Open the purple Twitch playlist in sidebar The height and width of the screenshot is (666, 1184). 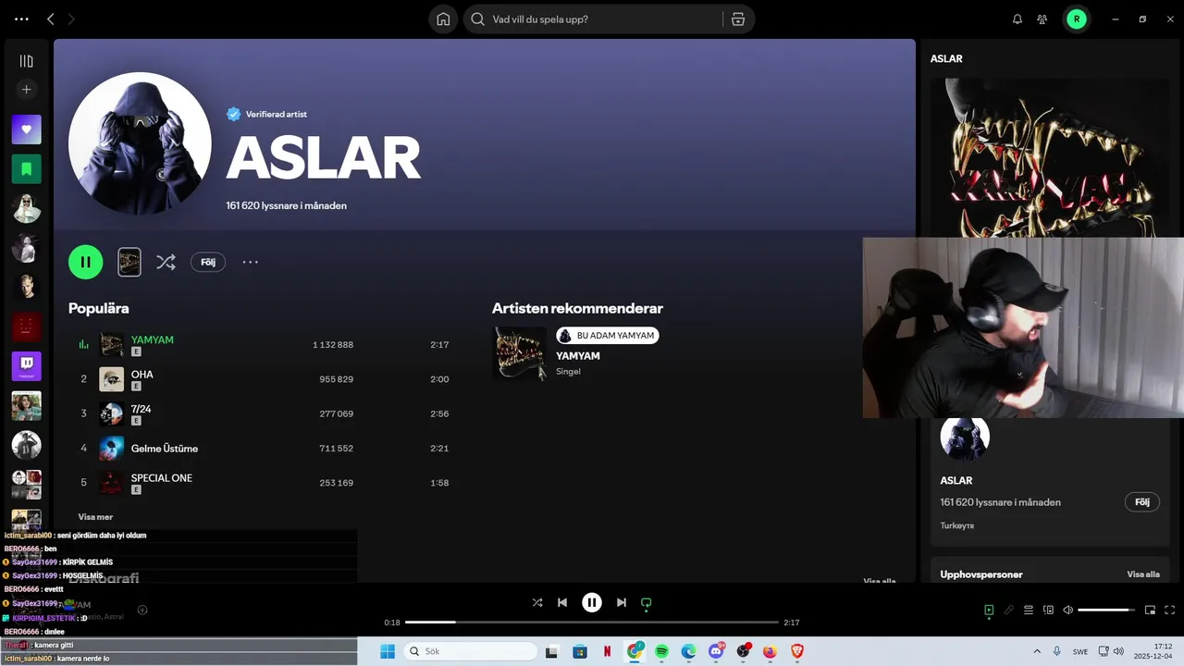(x=26, y=366)
